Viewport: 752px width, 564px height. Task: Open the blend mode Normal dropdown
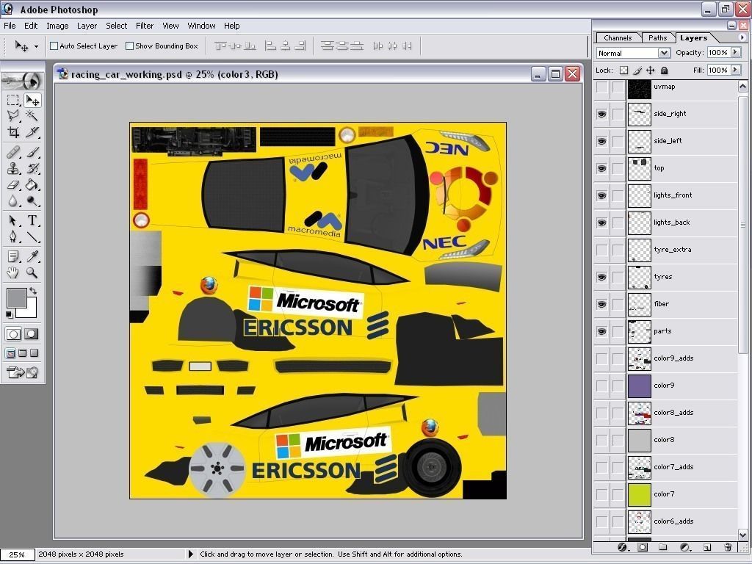tap(664, 53)
